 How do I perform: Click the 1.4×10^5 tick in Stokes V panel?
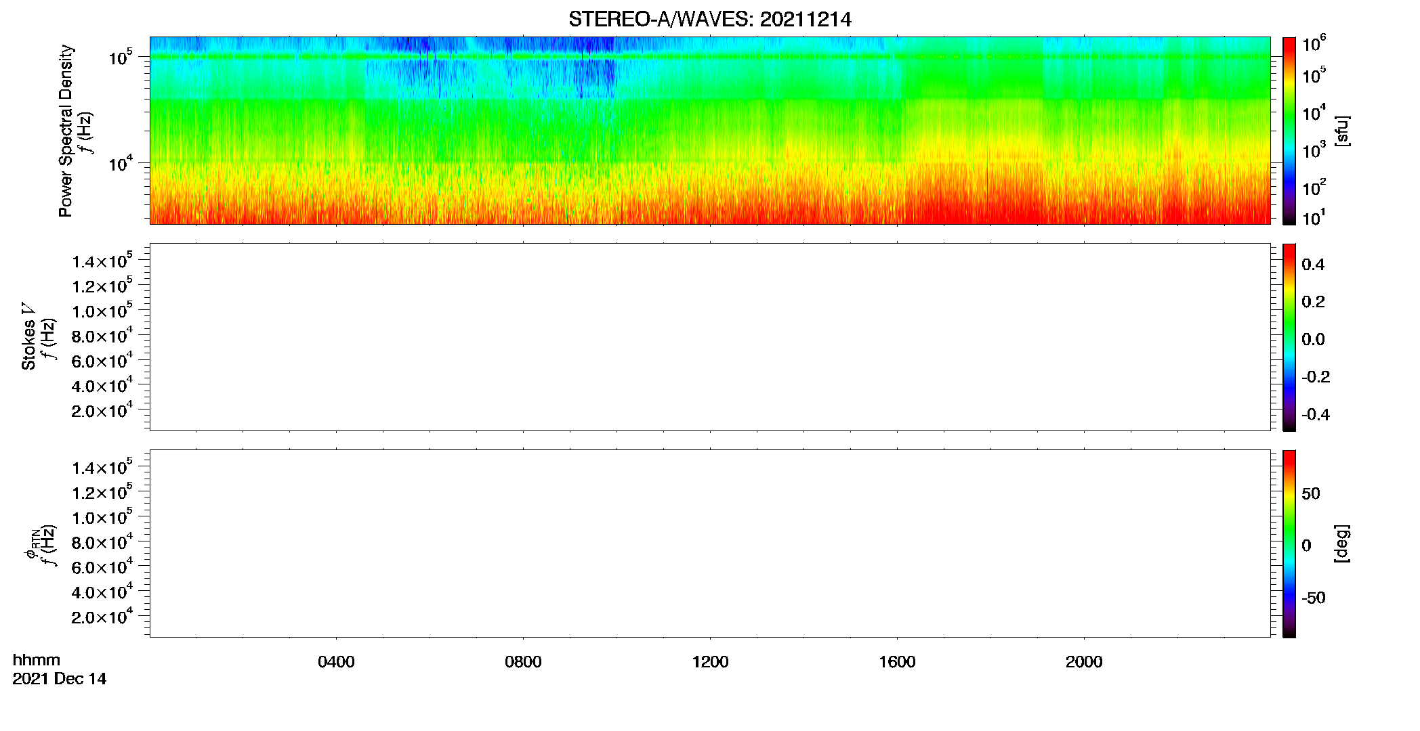[x=102, y=261]
